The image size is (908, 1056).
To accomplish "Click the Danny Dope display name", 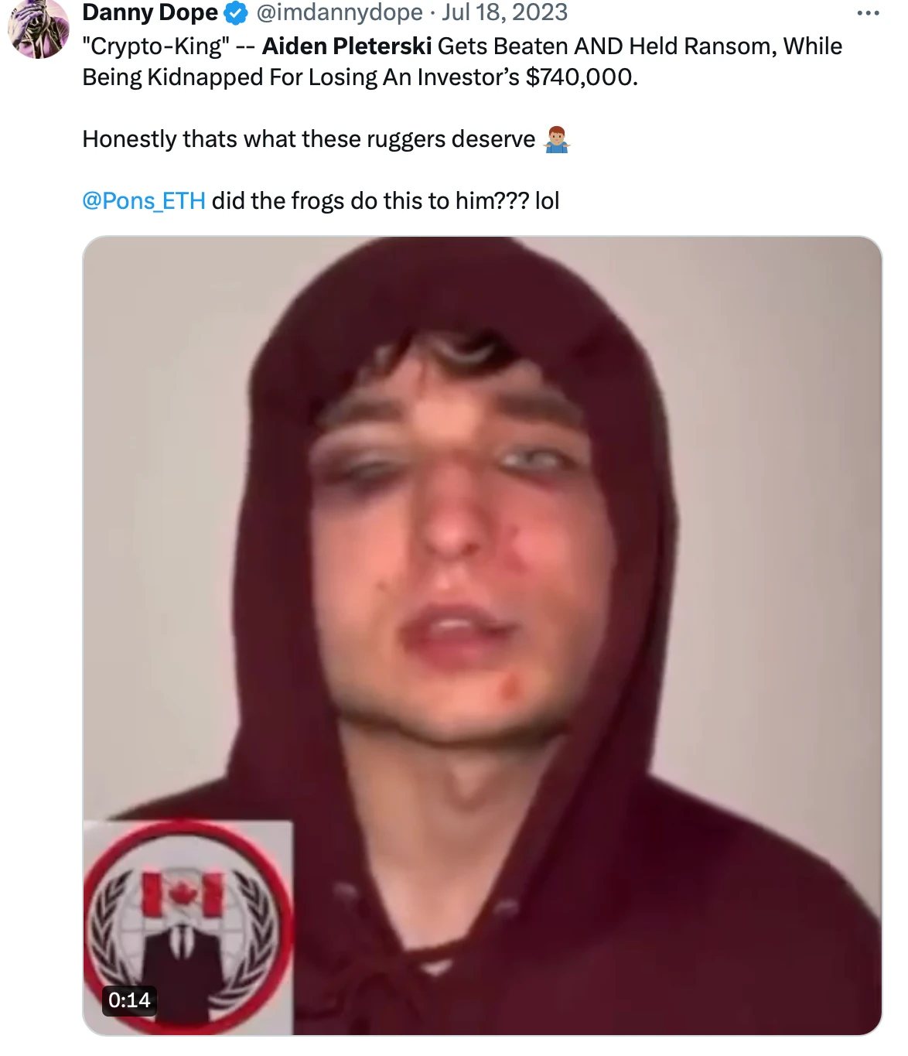I will [x=150, y=12].
